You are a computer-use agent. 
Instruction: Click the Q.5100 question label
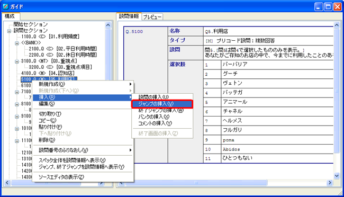click(x=134, y=32)
